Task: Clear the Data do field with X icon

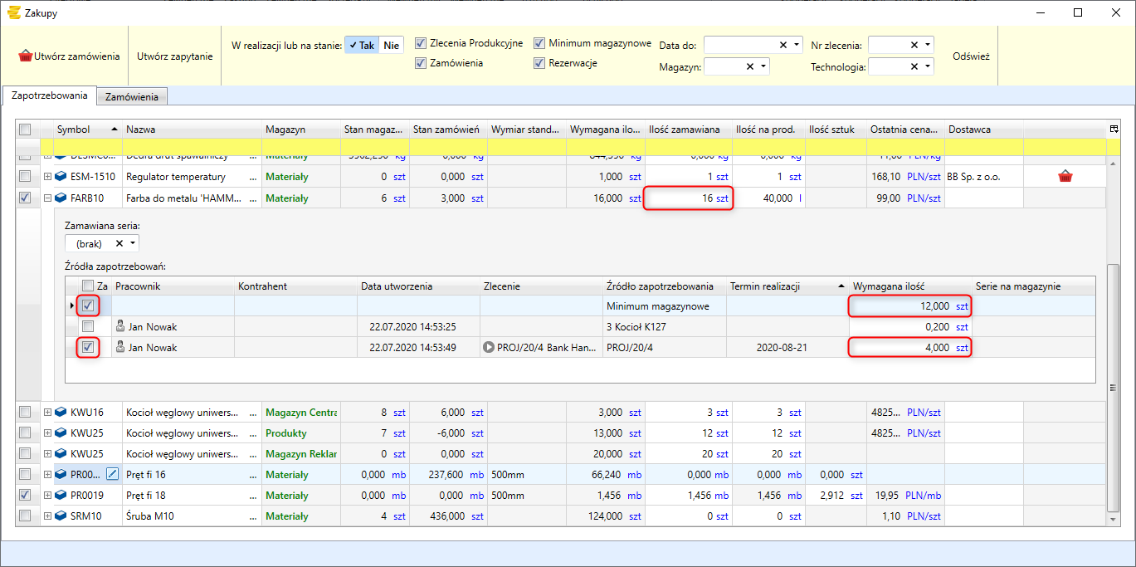Action: (783, 45)
